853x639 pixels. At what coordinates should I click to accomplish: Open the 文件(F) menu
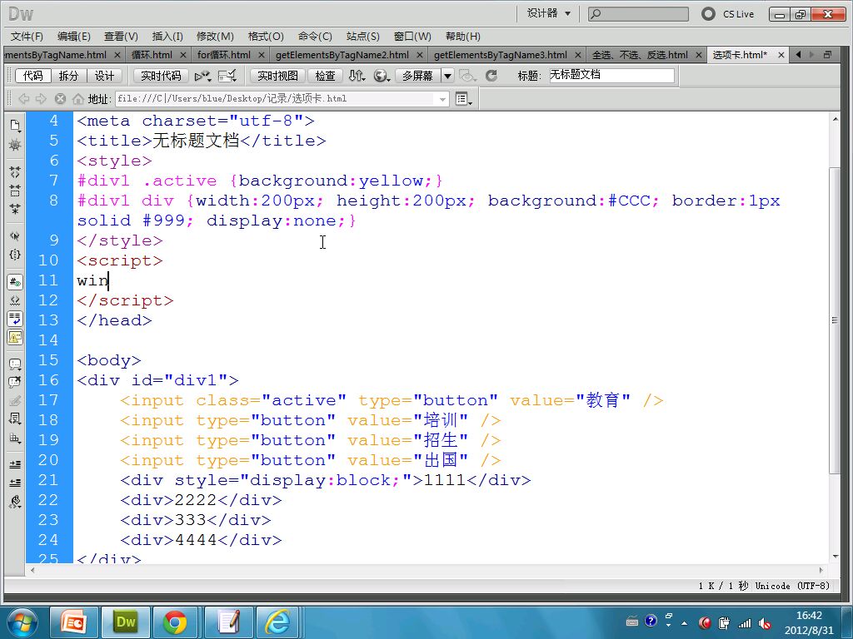(27, 37)
